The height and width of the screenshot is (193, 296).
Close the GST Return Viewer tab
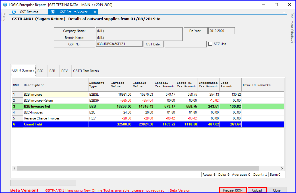(95, 12)
